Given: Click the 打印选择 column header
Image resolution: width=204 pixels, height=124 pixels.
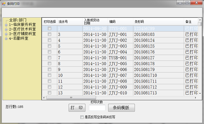Looking at the screenshot, I should [49, 22].
